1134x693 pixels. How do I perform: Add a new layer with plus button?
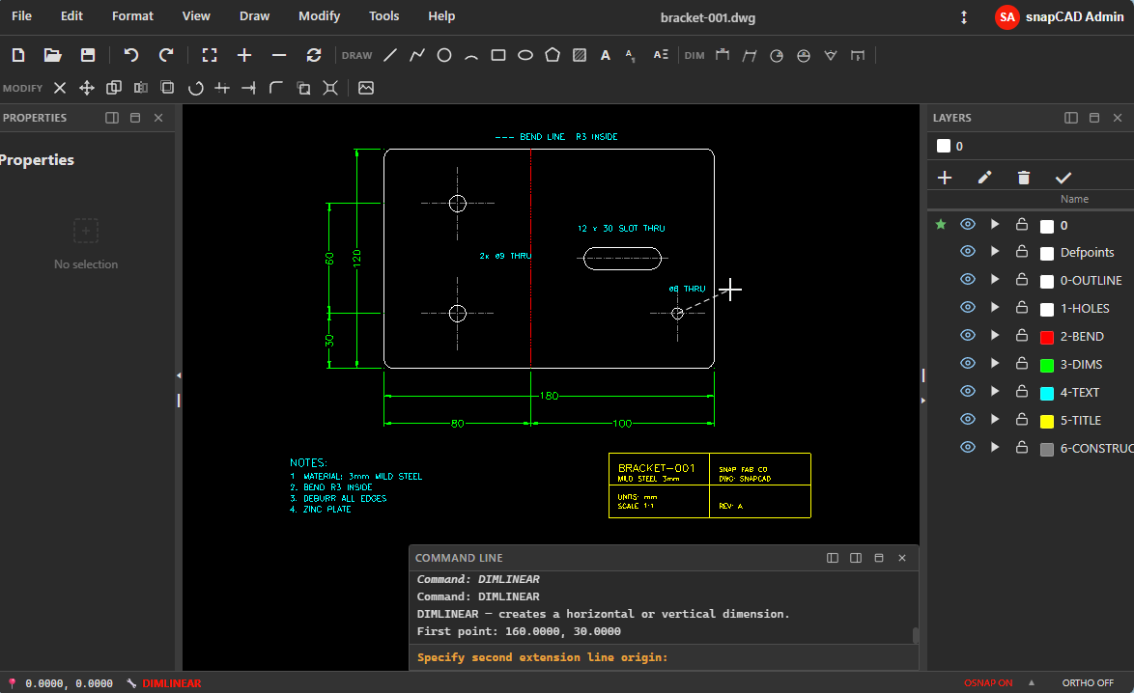coord(945,178)
